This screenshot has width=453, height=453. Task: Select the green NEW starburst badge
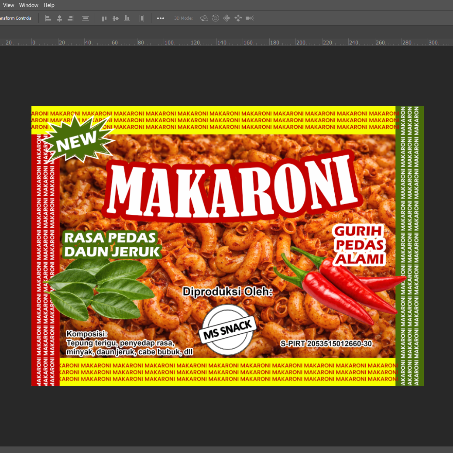point(79,140)
